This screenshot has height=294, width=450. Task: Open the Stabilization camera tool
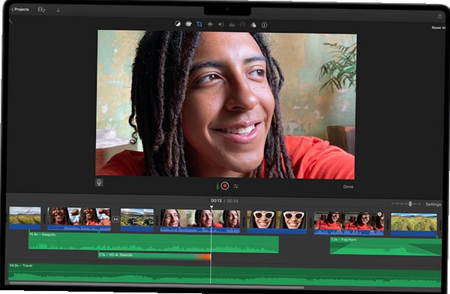coord(210,25)
